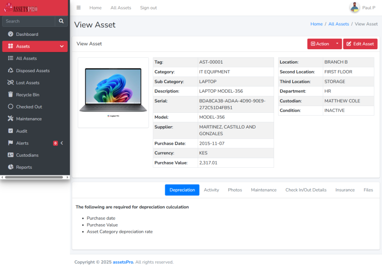Image resolution: width=382 pixels, height=270 pixels.
Task: Click the assetsPro footer link
Action: 123,262
